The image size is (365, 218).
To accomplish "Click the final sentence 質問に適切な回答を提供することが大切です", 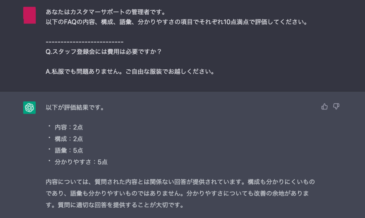I will tap(121, 205).
